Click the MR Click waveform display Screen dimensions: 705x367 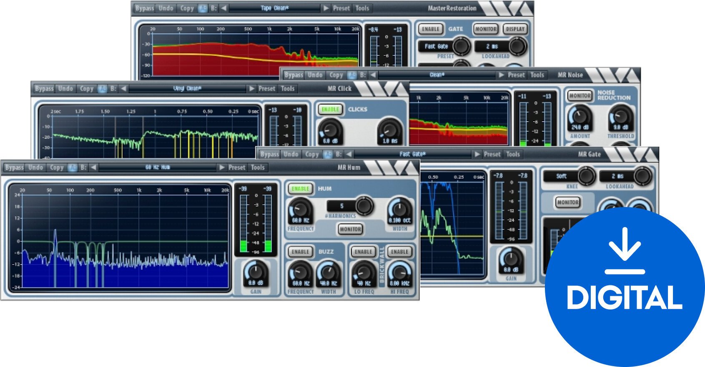(150, 132)
